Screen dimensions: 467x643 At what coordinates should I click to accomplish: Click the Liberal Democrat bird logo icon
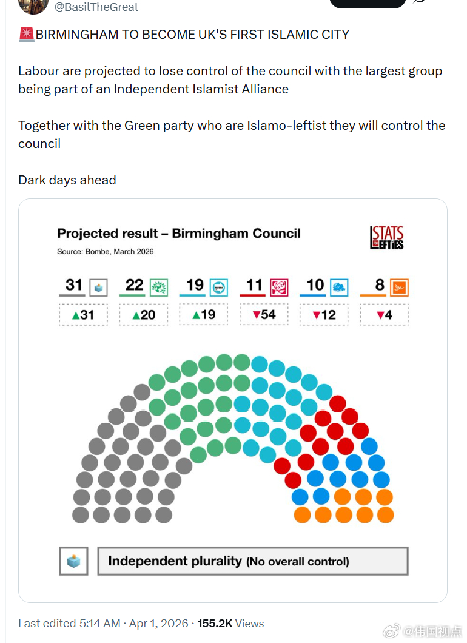point(399,287)
